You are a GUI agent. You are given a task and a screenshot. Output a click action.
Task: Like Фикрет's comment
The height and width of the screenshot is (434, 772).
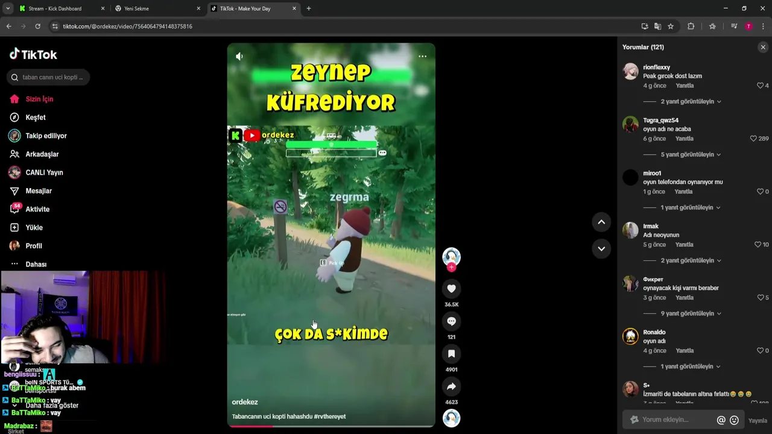[x=761, y=298]
